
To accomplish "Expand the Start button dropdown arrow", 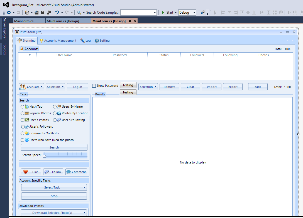I will point(176,13).
